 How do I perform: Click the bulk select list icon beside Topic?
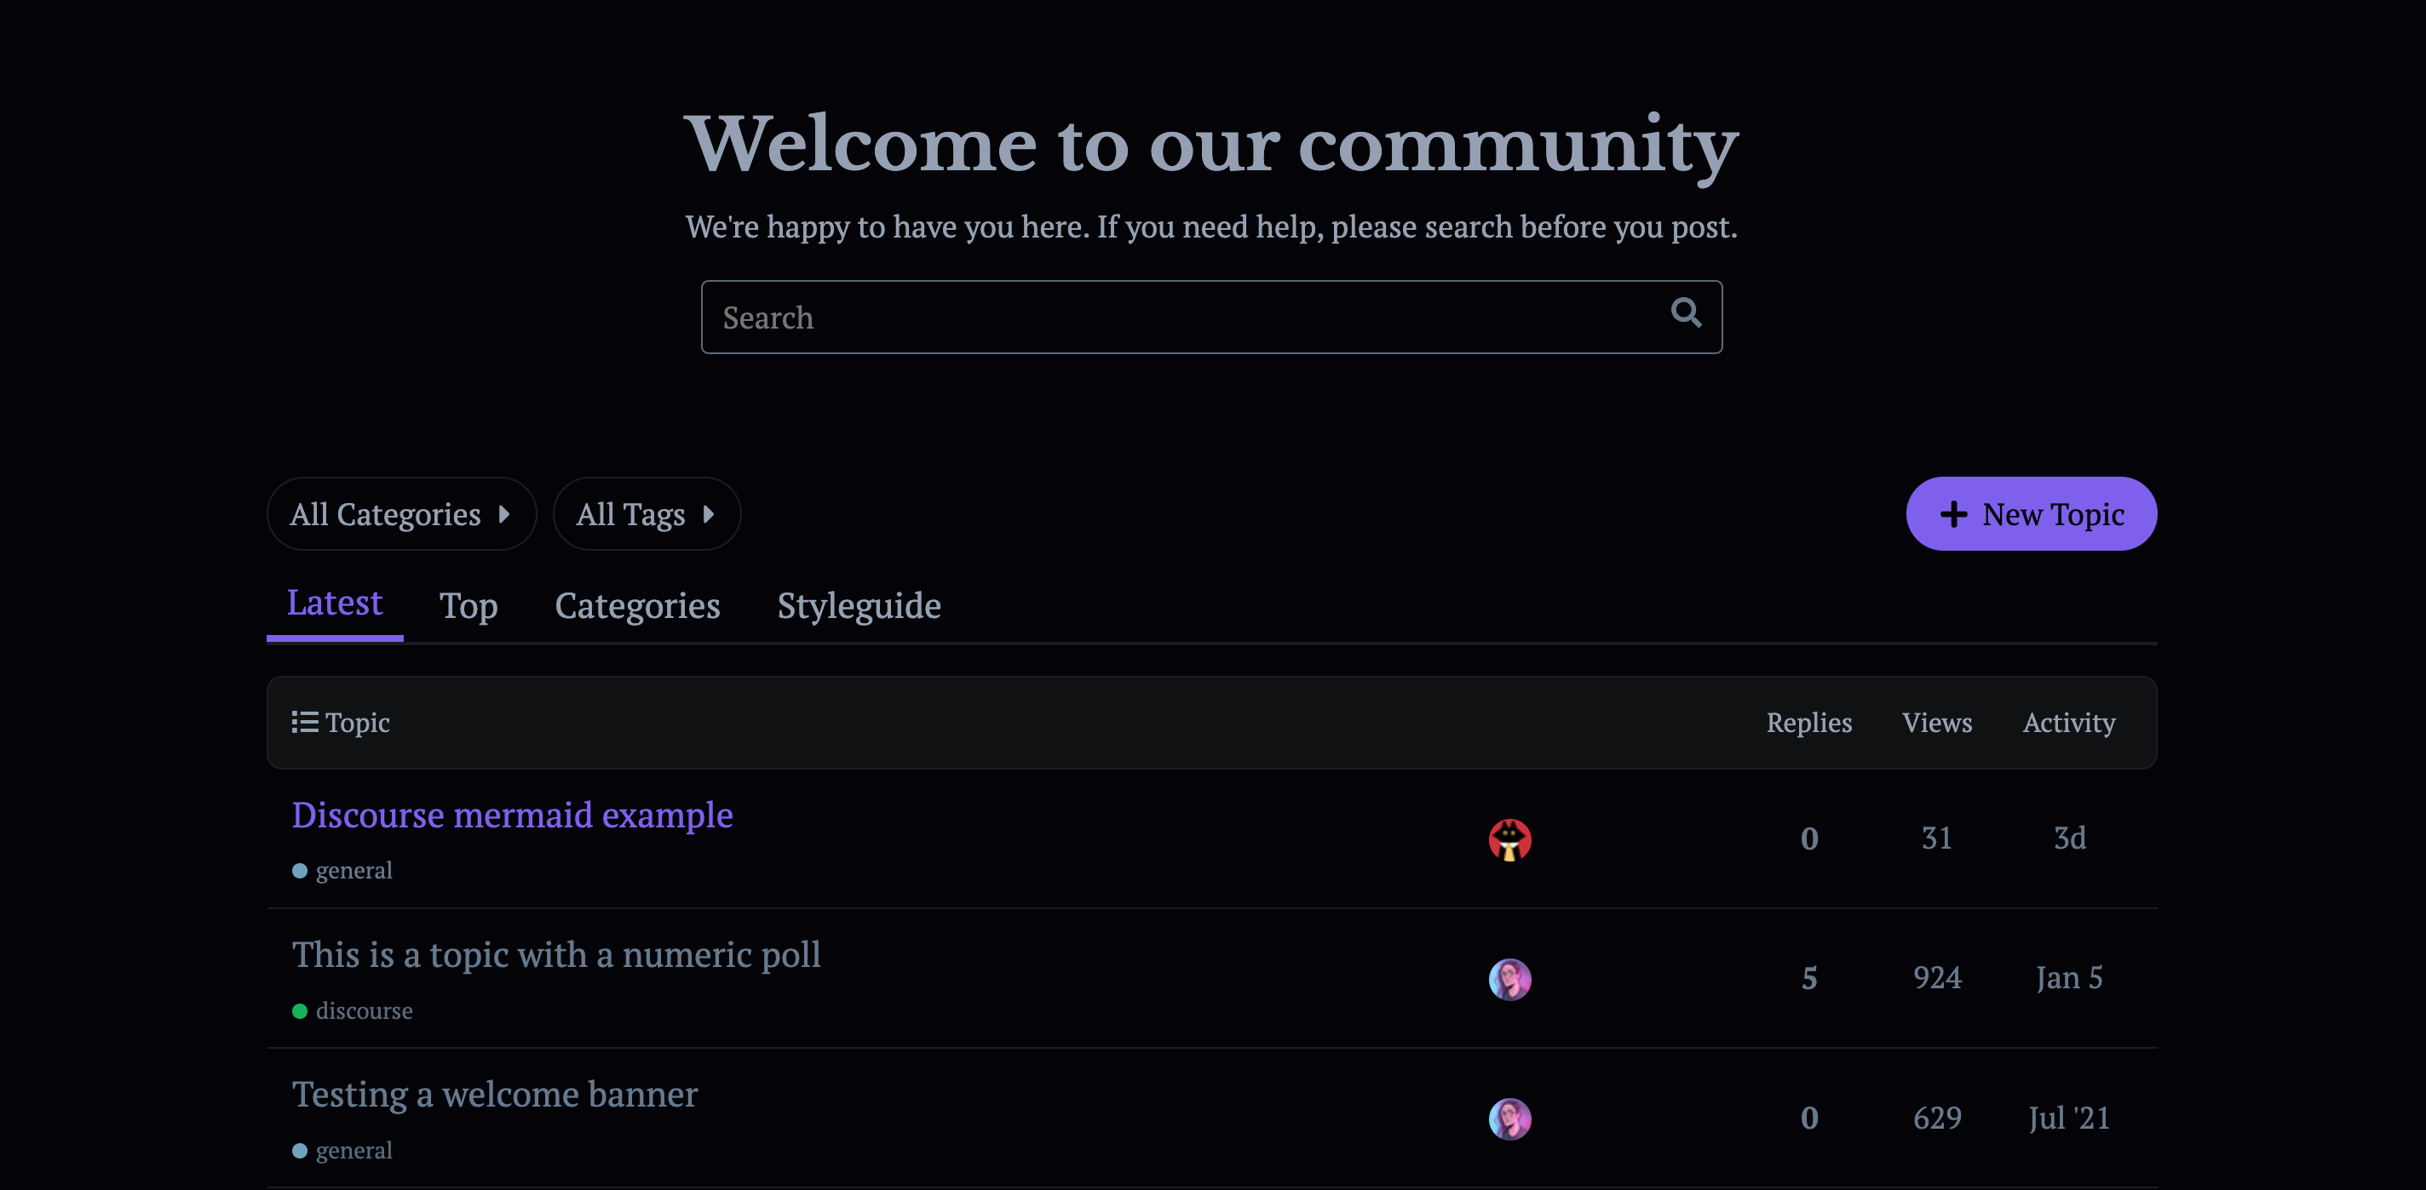pyautogui.click(x=304, y=722)
